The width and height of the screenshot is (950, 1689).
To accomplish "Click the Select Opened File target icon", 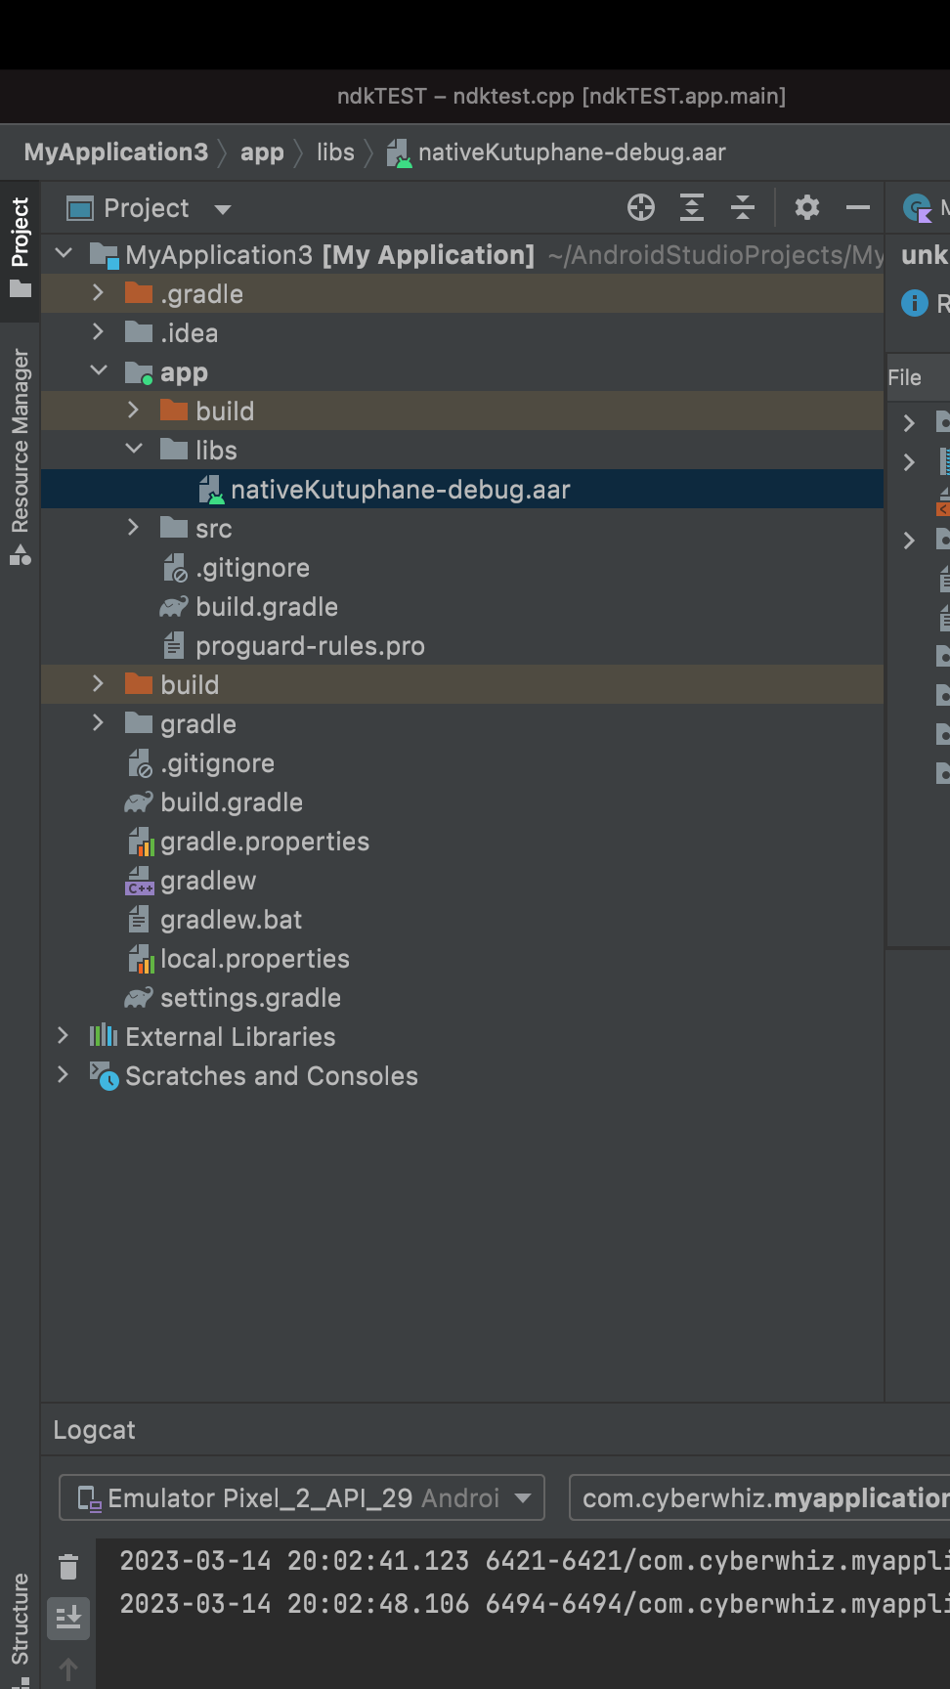I will point(641,207).
